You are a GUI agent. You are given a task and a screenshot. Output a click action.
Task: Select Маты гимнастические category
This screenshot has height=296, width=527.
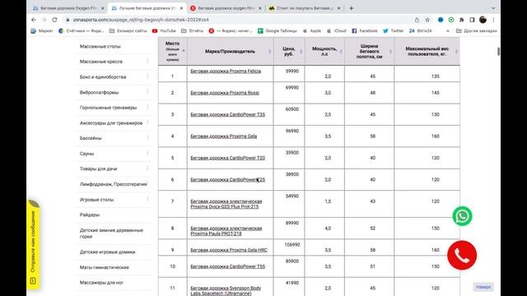click(105, 267)
